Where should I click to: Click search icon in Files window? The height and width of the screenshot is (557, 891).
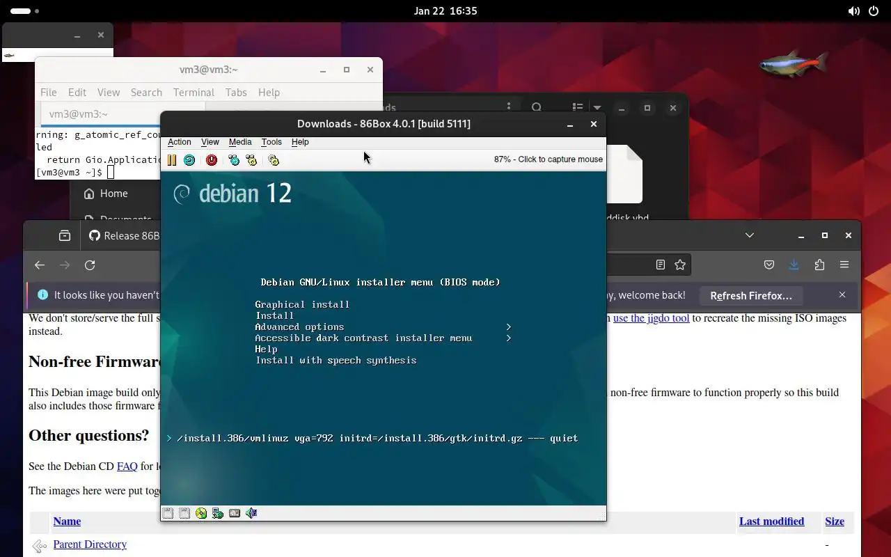pos(537,108)
